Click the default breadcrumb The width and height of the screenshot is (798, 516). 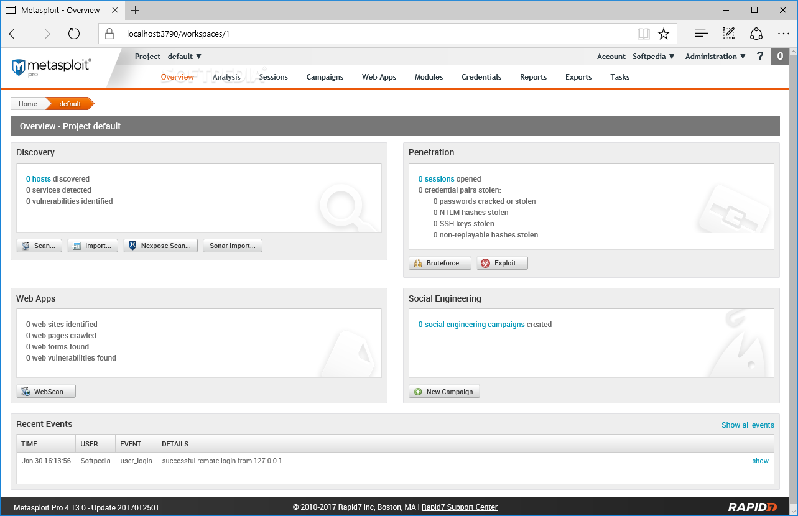pyautogui.click(x=70, y=104)
